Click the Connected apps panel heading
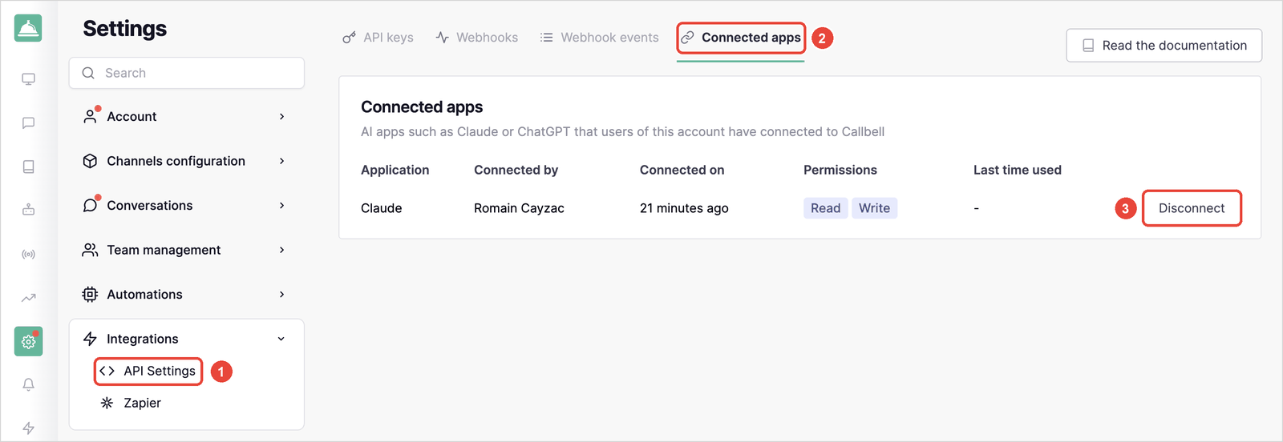Viewport: 1283px width, 442px height. [x=422, y=107]
